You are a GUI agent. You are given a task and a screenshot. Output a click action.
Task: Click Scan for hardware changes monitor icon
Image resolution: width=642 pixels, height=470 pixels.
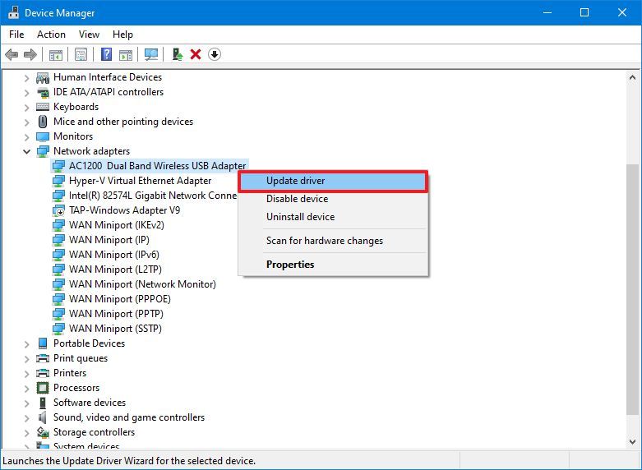[151, 54]
